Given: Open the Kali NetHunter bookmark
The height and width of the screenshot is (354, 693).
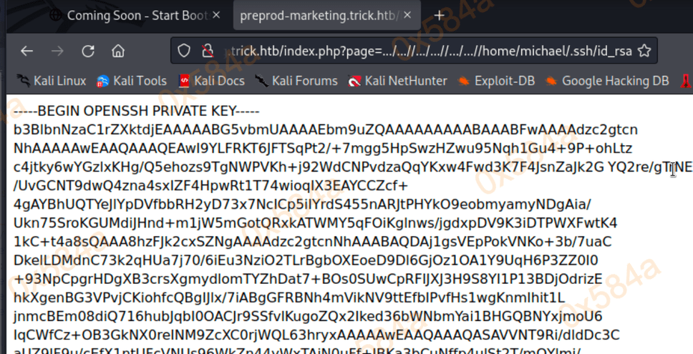Looking at the screenshot, I should click(x=397, y=81).
